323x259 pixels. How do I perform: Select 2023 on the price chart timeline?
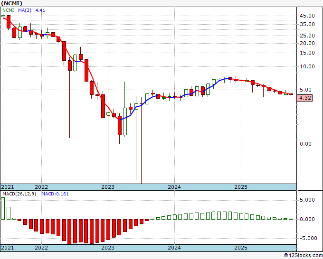[x=108, y=187]
